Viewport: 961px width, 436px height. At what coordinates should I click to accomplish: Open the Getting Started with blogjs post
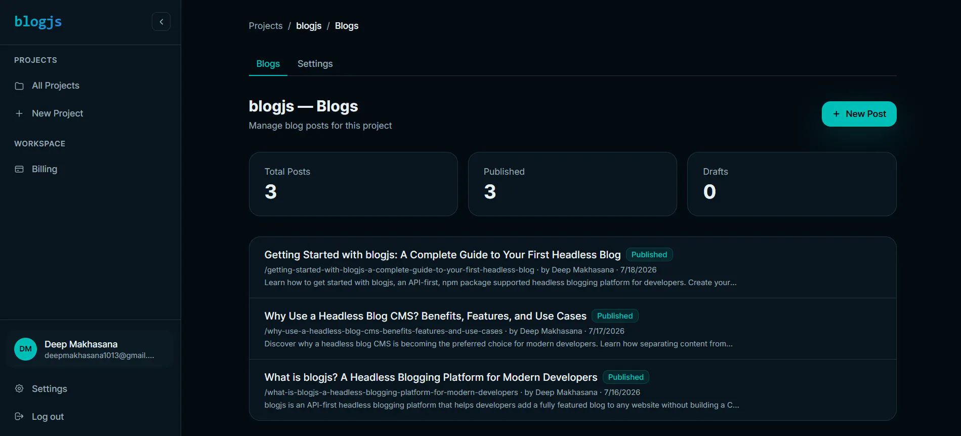[442, 255]
